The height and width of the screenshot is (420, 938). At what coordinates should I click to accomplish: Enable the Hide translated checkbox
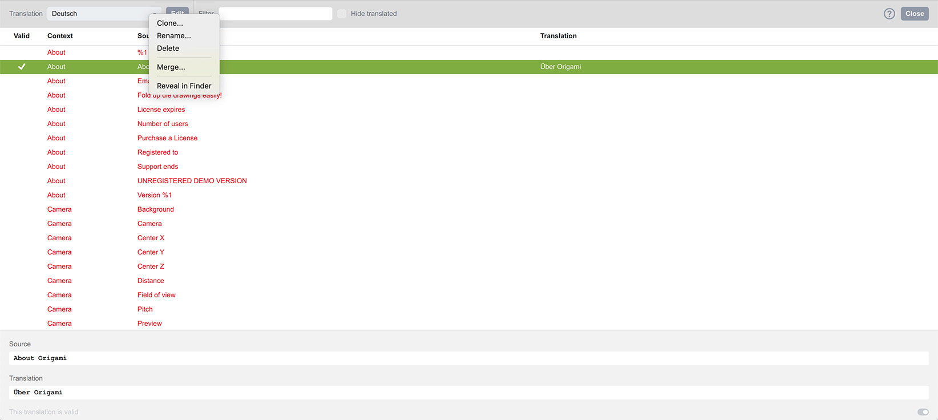pos(342,14)
